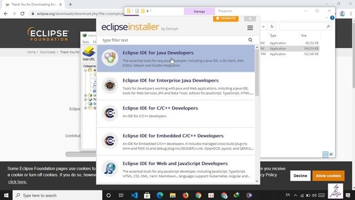
Task: Click the search magnifier in the Eclipse Installer
Action: coord(250,40)
